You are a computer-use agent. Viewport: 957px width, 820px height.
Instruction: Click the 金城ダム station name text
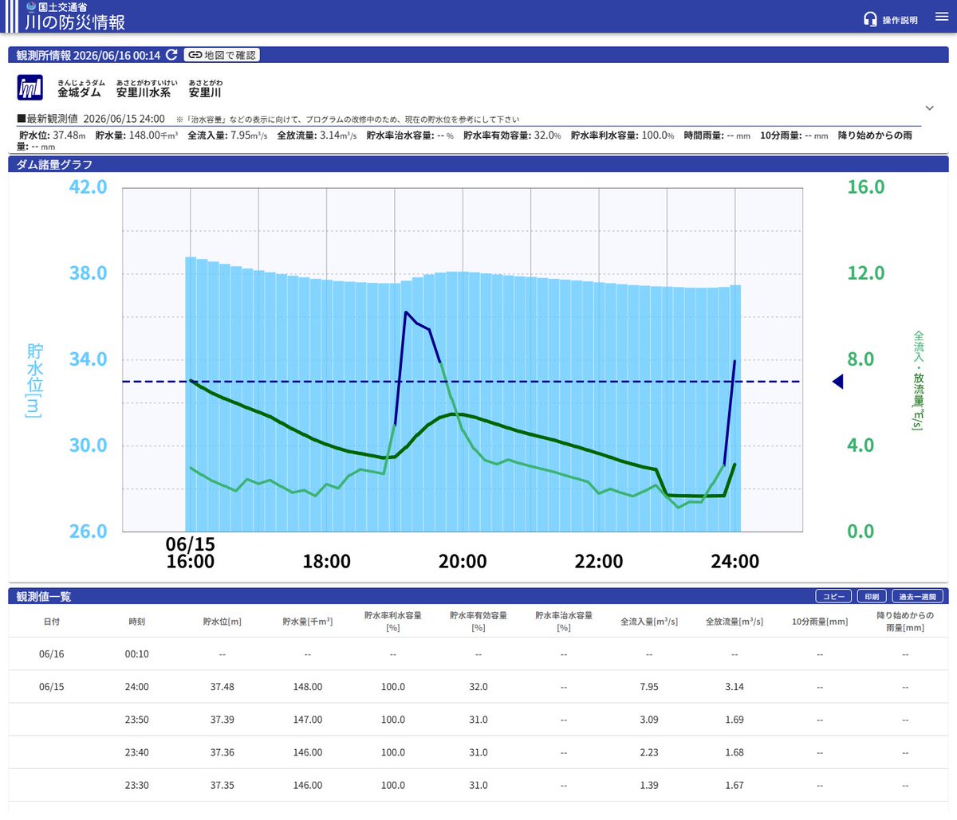[79, 92]
